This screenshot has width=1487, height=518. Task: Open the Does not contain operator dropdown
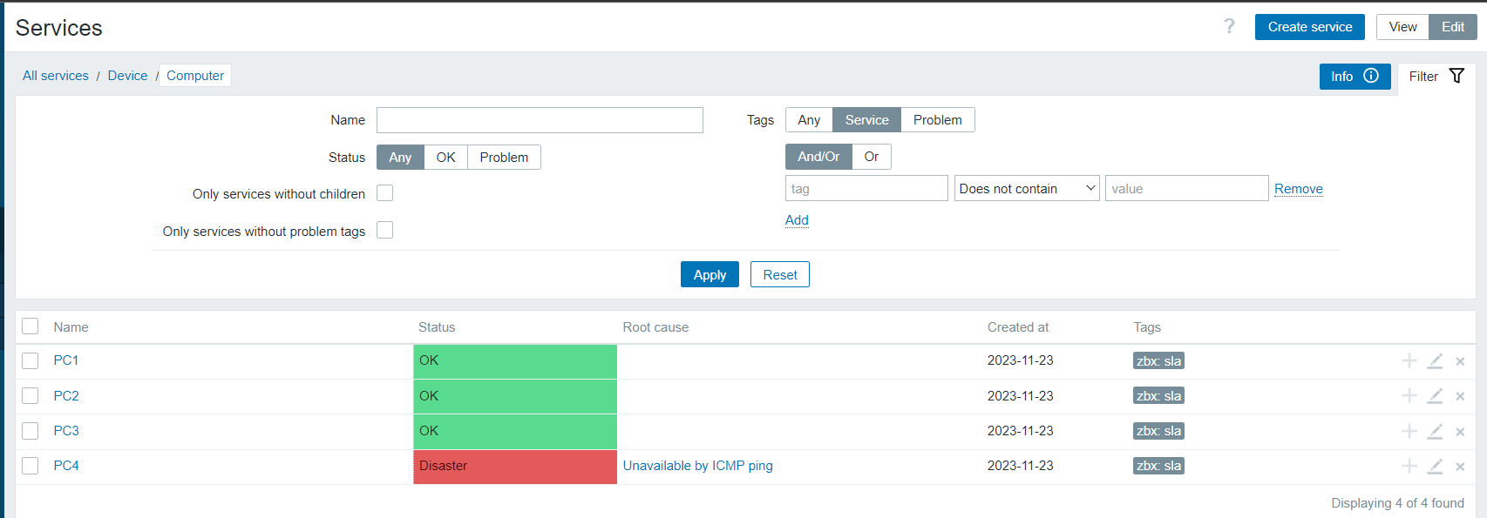tap(1027, 189)
